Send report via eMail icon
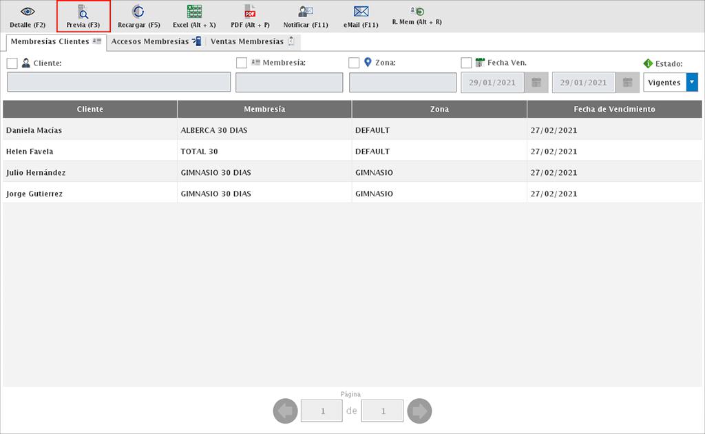The width and height of the screenshot is (705, 434). [361, 12]
